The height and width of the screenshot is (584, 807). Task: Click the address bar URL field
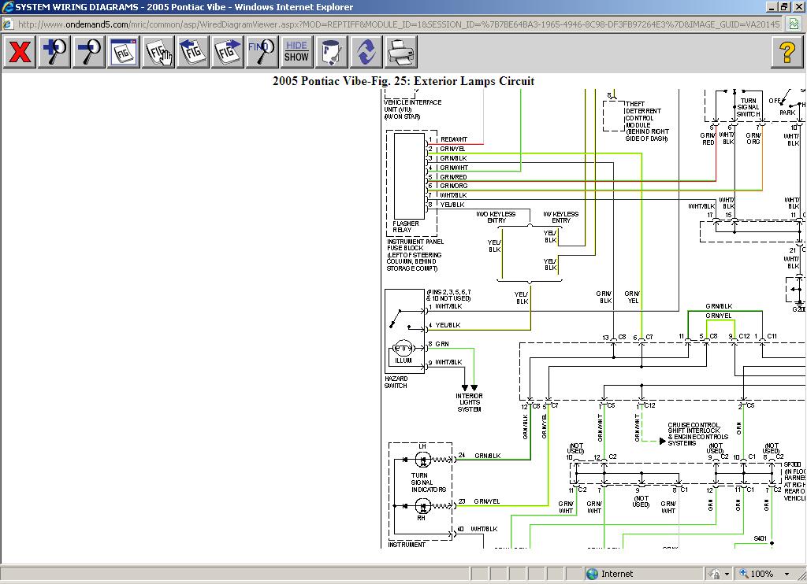(x=394, y=24)
